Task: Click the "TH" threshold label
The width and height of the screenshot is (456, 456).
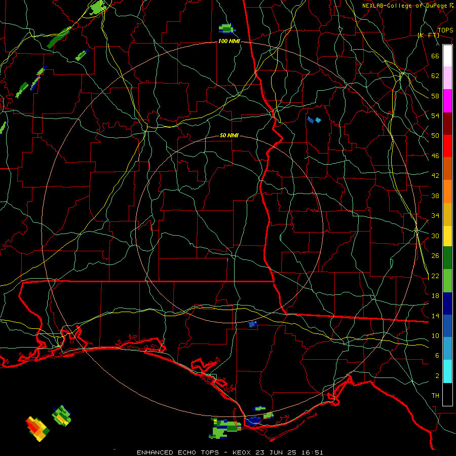Action: (x=435, y=396)
